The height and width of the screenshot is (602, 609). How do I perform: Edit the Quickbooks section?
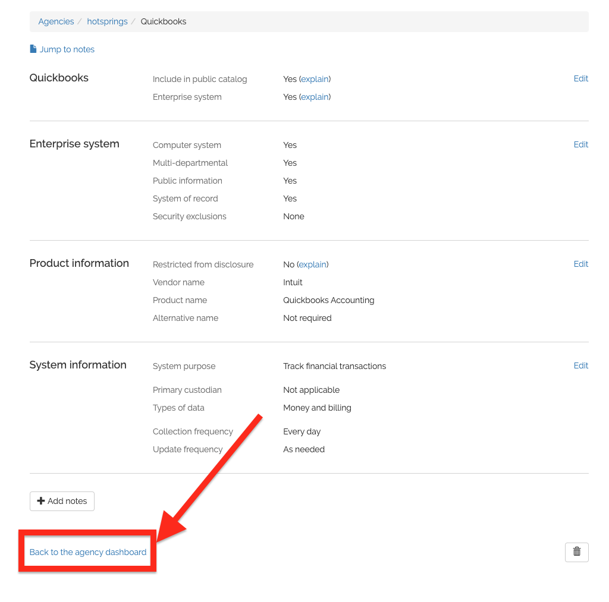tap(580, 78)
